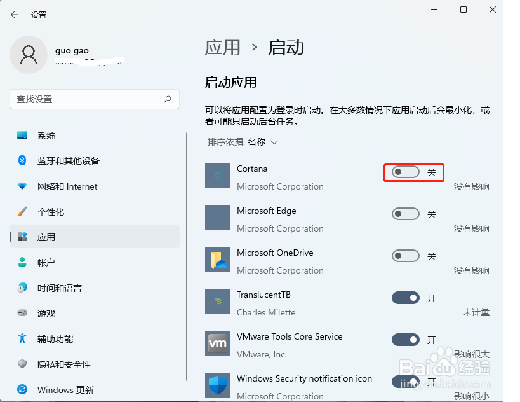520x402 pixels.
Task: Toggle Cortana startup switch
Action: (405, 172)
